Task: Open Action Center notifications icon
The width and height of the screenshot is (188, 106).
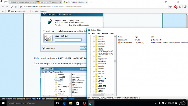Action: pos(176,103)
